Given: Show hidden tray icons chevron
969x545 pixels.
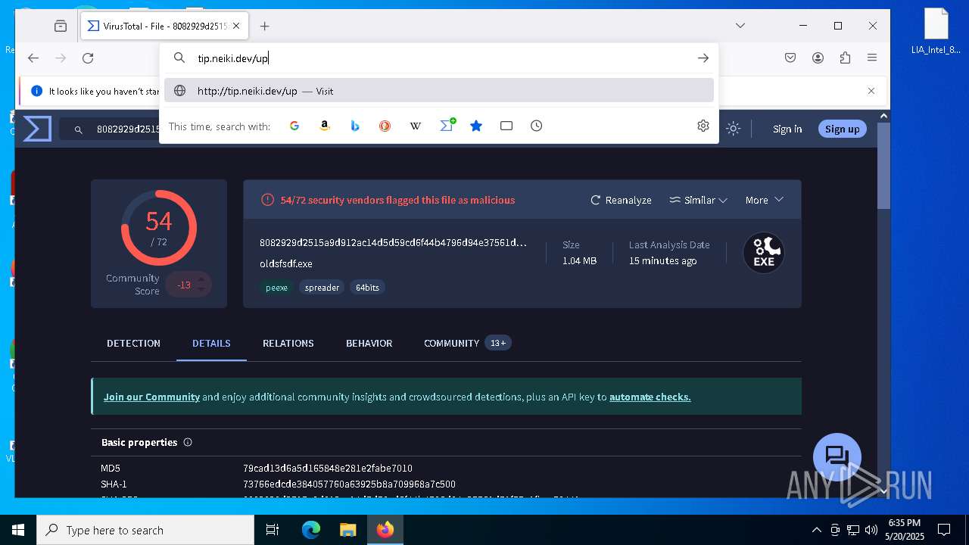Looking at the screenshot, I should tap(816, 530).
